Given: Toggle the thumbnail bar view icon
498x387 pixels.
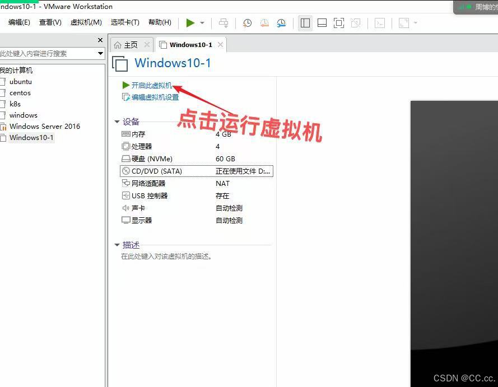Looking at the screenshot, I should [322, 23].
